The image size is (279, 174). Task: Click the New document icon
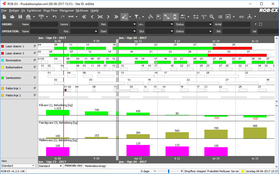coord(4,17)
